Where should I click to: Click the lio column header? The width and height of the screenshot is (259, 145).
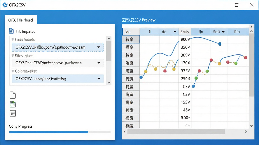click(201, 32)
